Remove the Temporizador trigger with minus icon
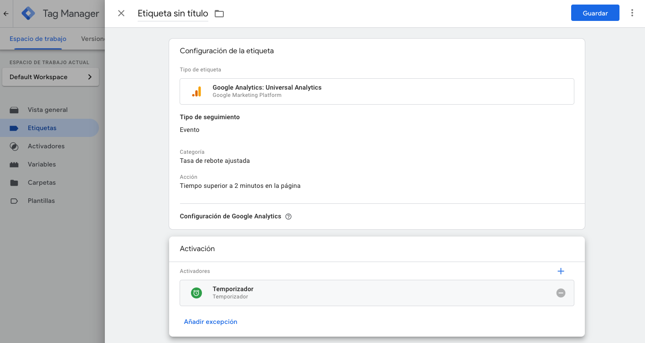Screen dimensions: 645x343 coord(561,293)
